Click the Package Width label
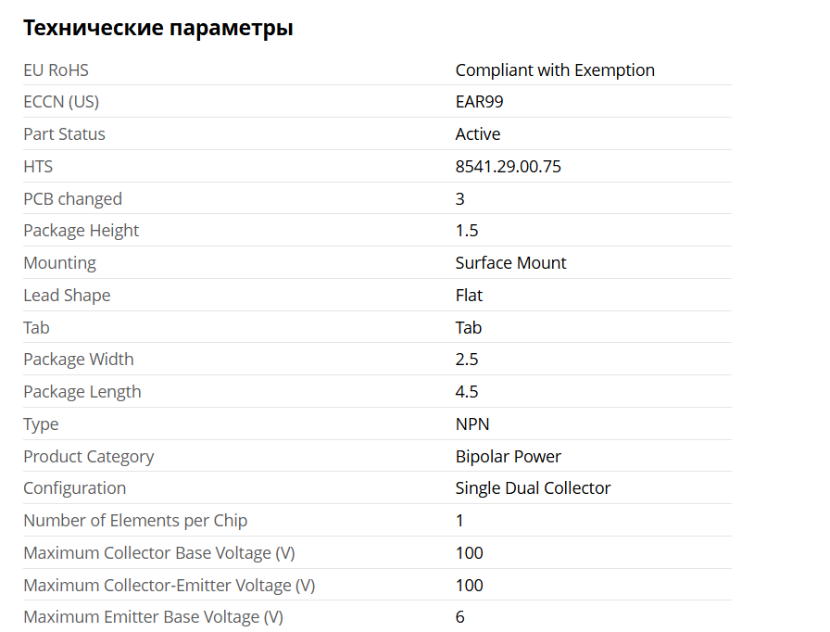The height and width of the screenshot is (632, 830). coord(78,360)
